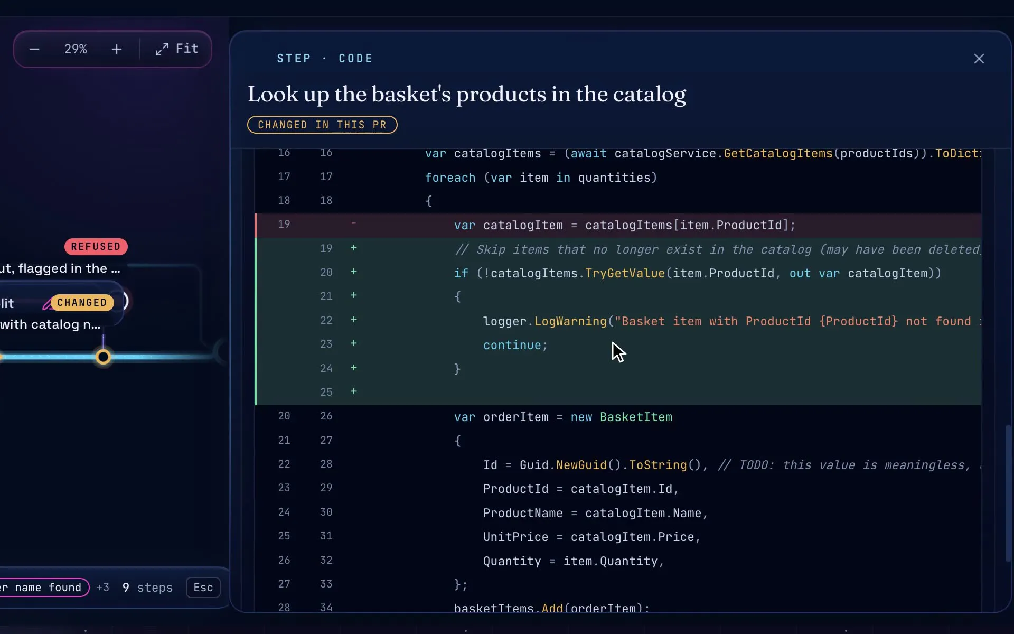1014x634 pixels.
Task: Click the Fit expand arrows icon
Action: click(162, 49)
